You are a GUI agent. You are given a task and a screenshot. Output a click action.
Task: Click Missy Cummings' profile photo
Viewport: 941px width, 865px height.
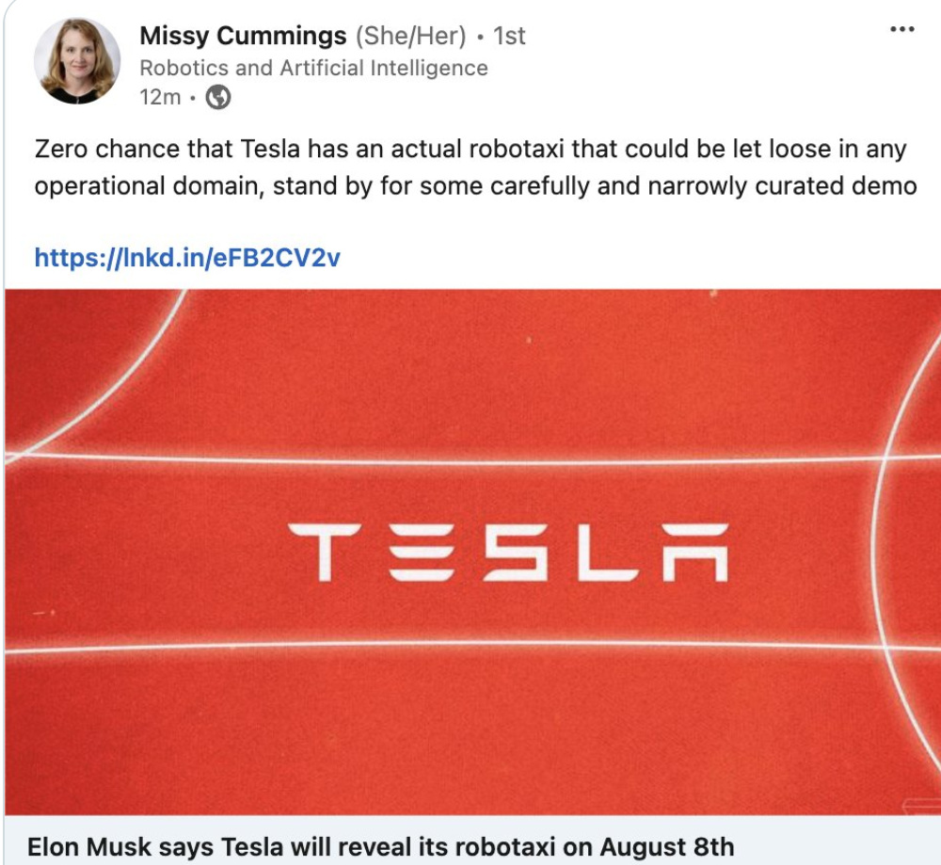tap(77, 61)
